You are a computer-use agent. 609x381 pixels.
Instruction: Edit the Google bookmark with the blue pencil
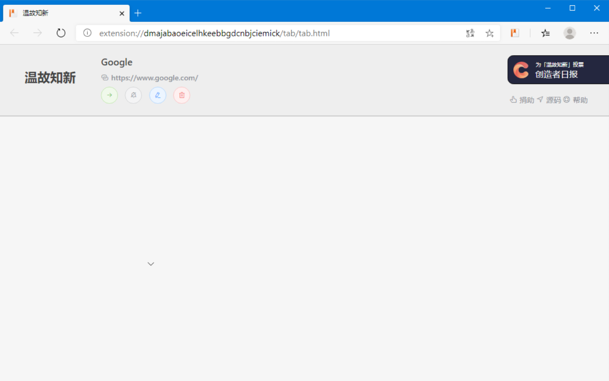[157, 95]
